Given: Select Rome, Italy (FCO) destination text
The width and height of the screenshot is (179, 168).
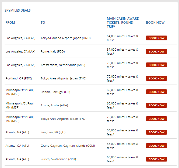Looking at the screenshot, I should pyautogui.click(x=53, y=51).
